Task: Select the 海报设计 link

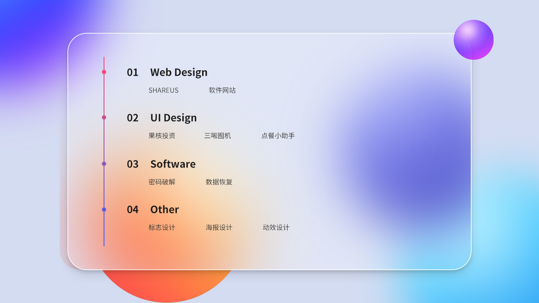Action: (219, 228)
